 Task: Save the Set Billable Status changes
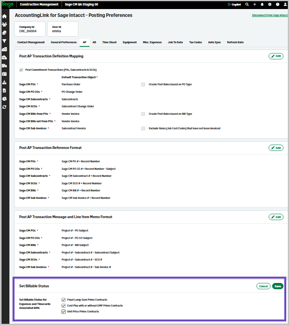(x=278, y=286)
